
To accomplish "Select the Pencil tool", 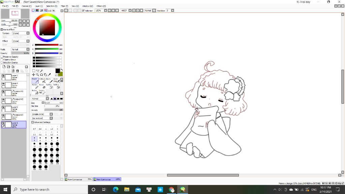I will tap(35, 80).
